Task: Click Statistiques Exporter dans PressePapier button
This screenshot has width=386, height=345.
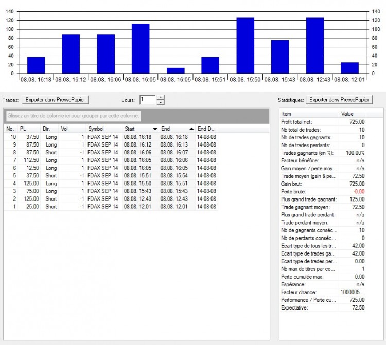Action: tap(339, 100)
